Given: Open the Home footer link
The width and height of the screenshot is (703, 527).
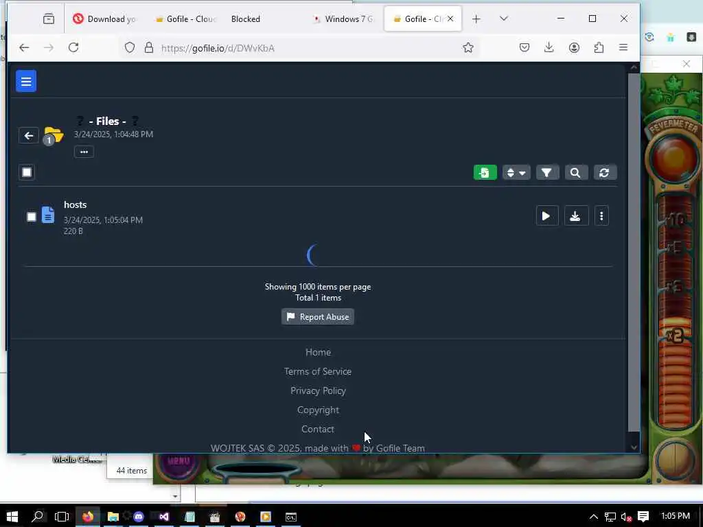Looking at the screenshot, I should 318,352.
